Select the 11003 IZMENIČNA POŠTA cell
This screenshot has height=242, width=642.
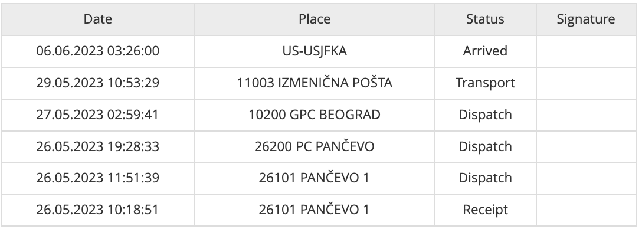pos(315,83)
